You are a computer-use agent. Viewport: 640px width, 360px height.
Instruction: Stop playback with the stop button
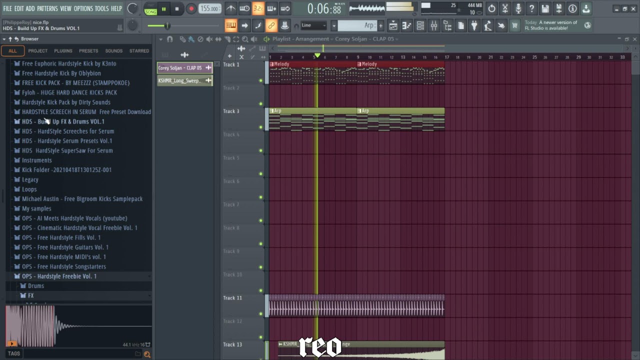point(177,8)
